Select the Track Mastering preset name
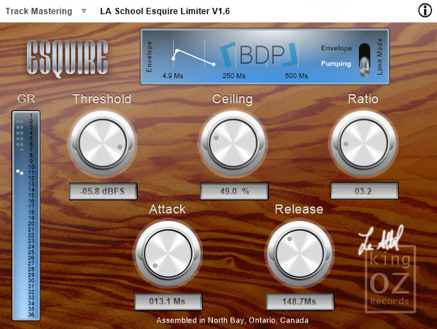This screenshot has width=437, height=329. coord(39,11)
